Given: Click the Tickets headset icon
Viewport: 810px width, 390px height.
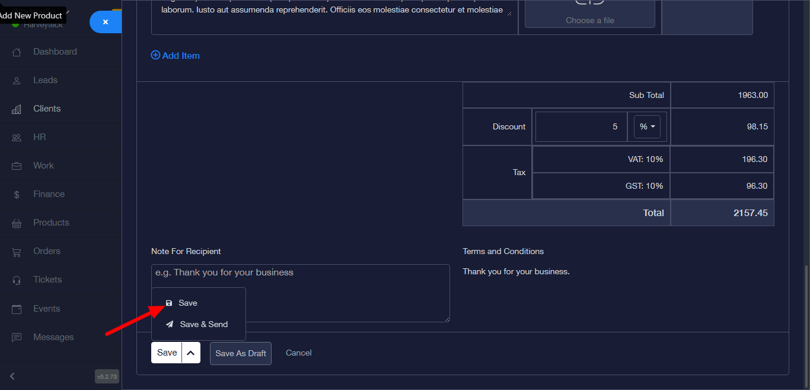Looking at the screenshot, I should [x=17, y=280].
